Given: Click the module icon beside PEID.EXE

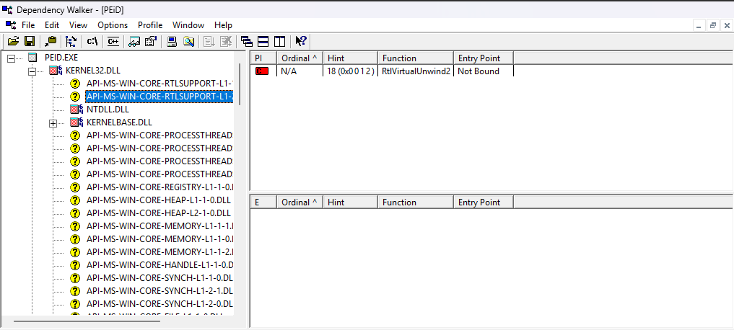Looking at the screenshot, I should click(32, 58).
